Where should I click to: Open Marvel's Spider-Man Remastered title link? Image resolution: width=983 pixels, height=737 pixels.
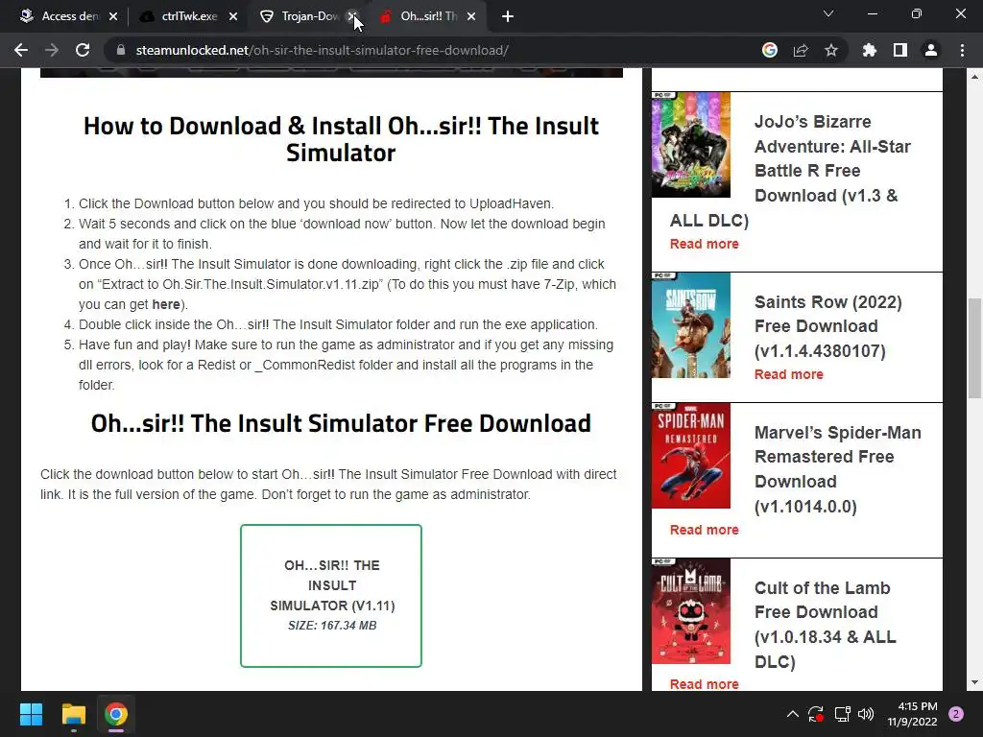click(x=837, y=468)
